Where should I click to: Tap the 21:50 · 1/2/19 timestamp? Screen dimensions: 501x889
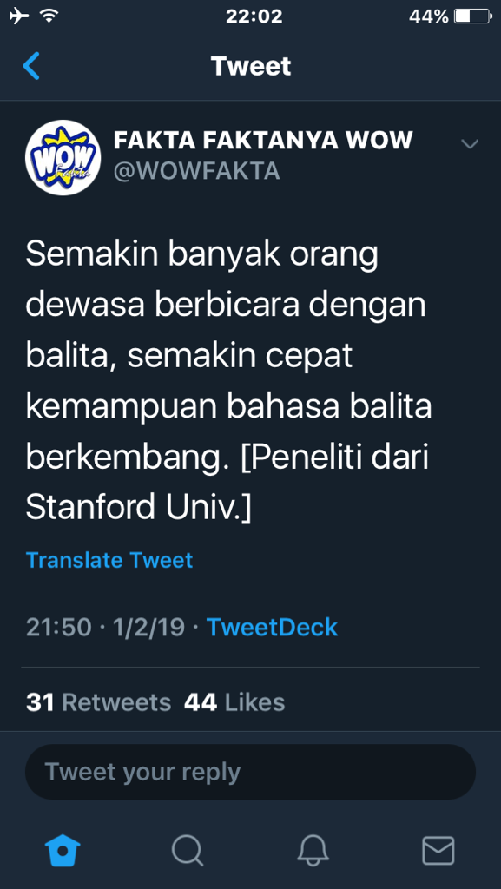[105, 627]
